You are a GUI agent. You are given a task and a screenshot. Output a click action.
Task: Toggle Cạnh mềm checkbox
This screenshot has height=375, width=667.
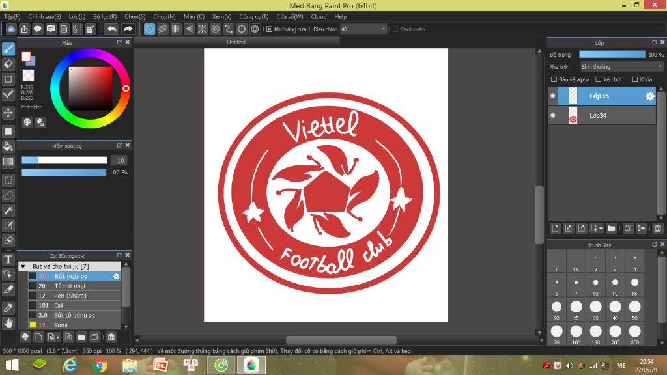395,29
